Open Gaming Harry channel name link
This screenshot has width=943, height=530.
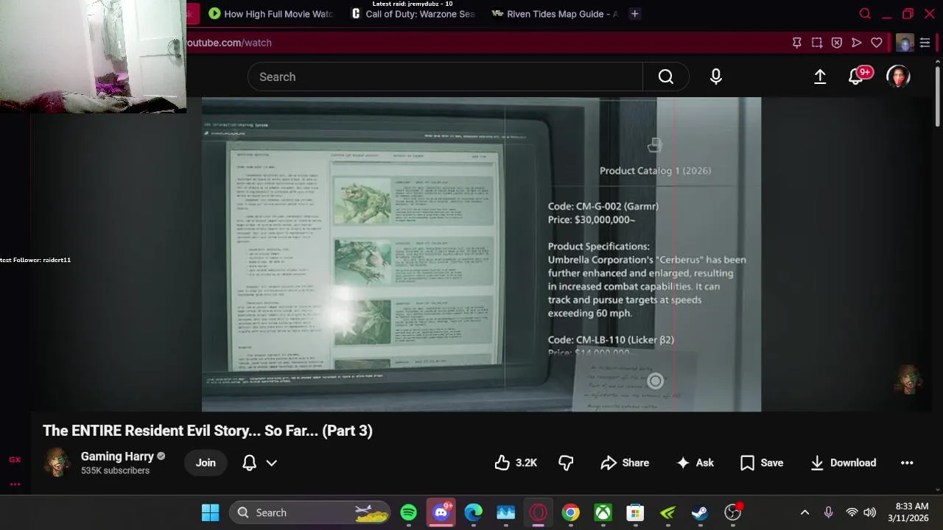coord(117,456)
